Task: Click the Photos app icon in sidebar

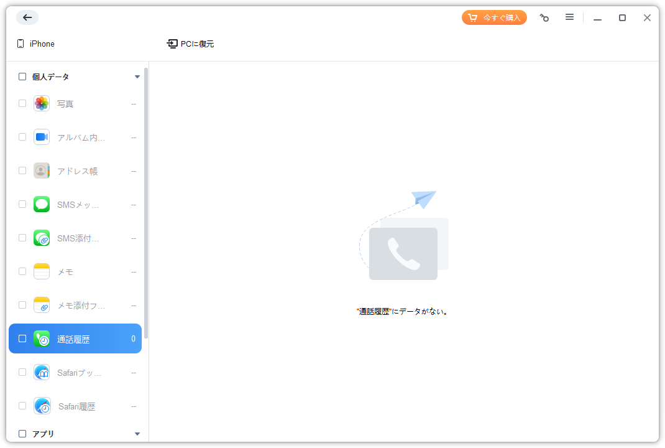Action: pyautogui.click(x=42, y=104)
